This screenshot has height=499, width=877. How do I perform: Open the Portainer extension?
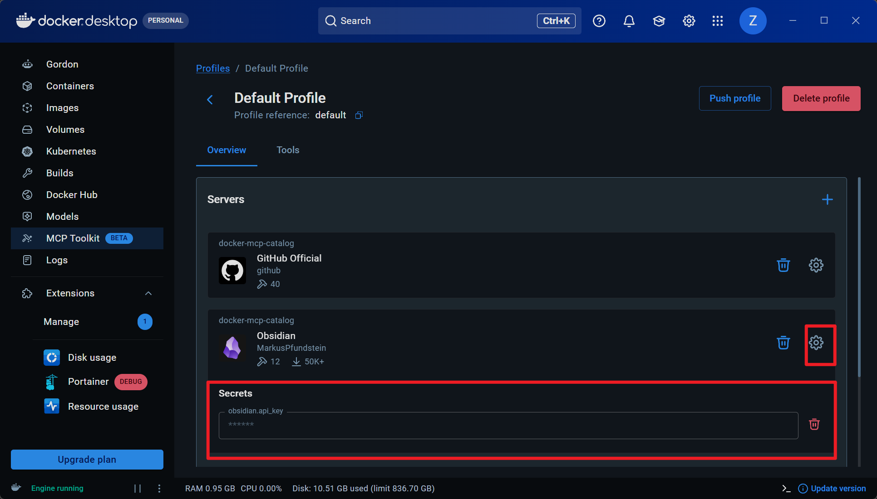(x=89, y=382)
